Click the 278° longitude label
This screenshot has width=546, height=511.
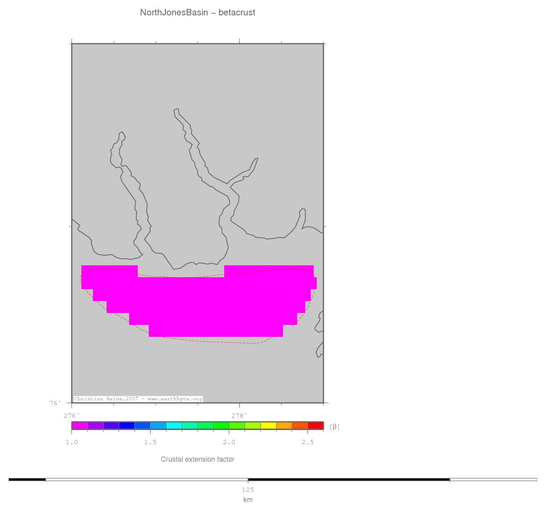(x=239, y=416)
